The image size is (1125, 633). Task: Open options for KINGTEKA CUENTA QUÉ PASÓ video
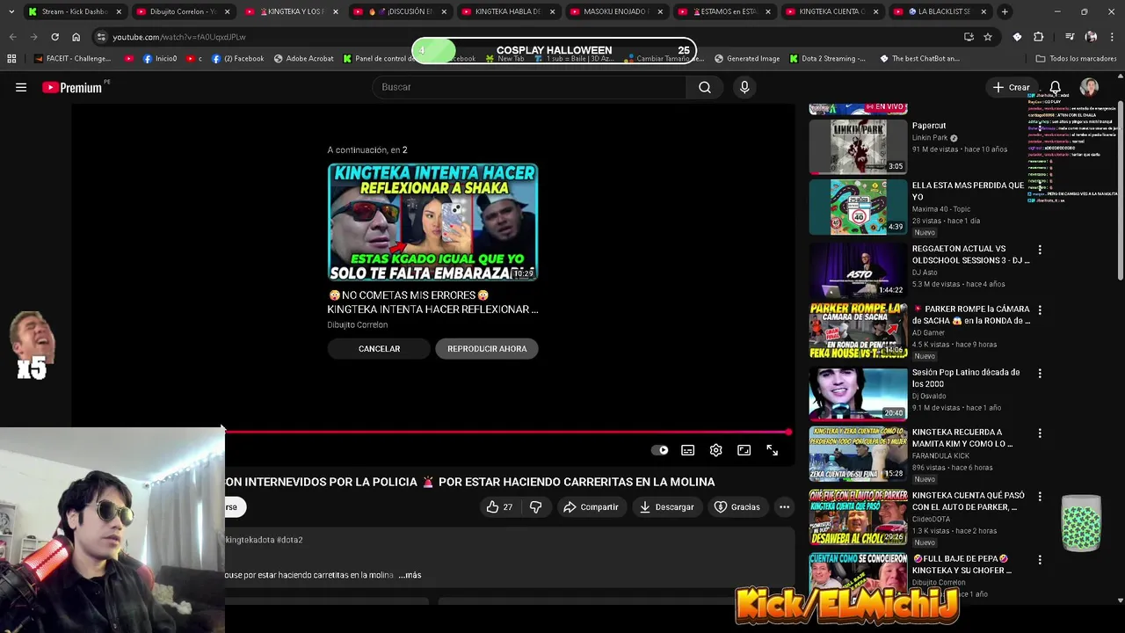pos(1040,497)
